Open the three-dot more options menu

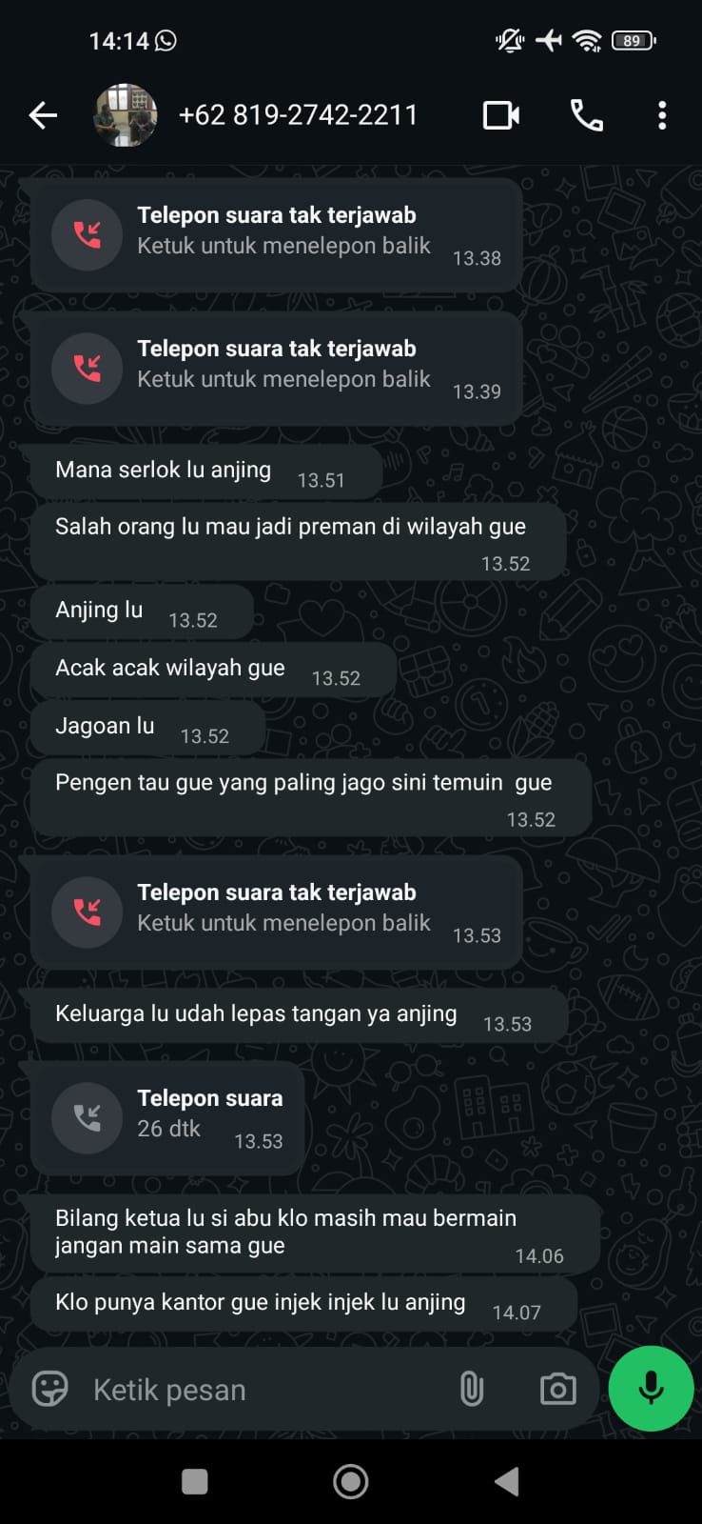click(x=662, y=115)
